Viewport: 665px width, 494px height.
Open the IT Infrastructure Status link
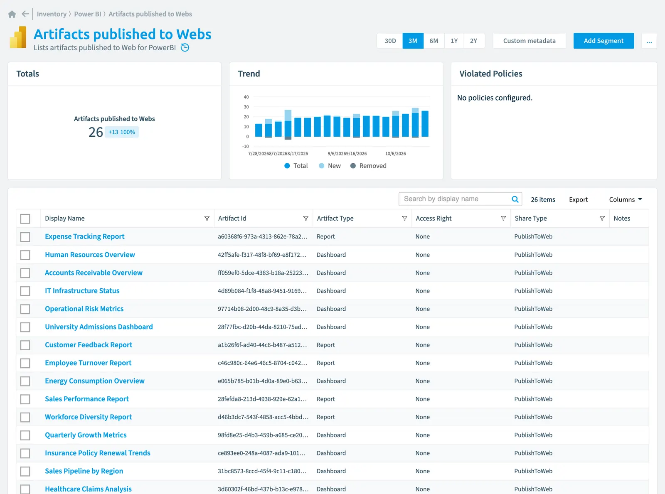[82, 291]
